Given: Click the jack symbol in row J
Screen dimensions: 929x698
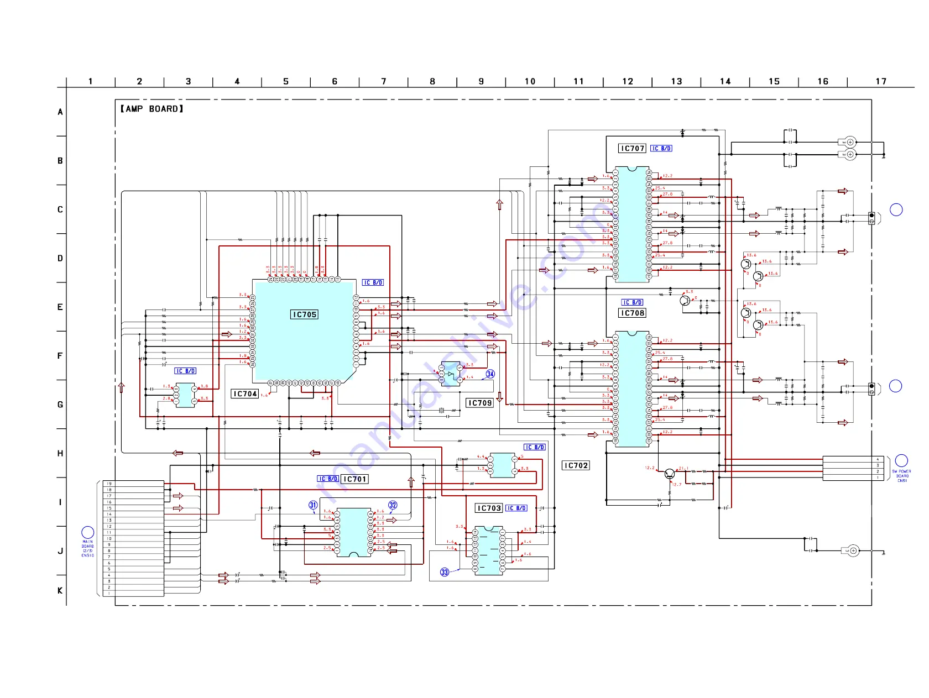Looking at the screenshot, I should coord(850,550).
